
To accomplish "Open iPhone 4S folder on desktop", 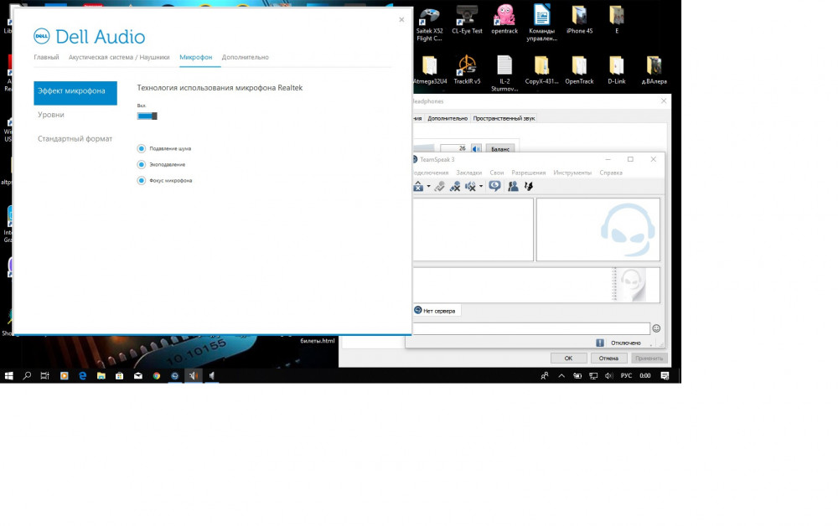I will [x=579, y=20].
